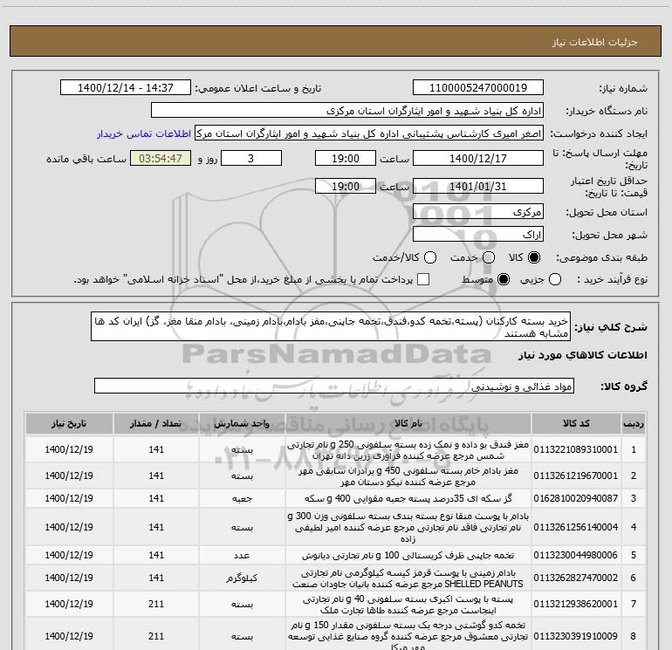Click the گز سکه ای product name in row 3
672x650 pixels.
408,499
